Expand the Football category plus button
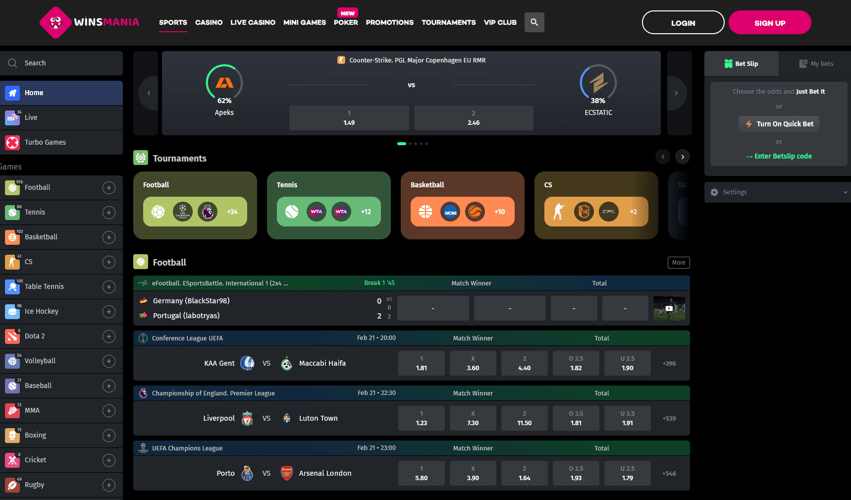The image size is (851, 500). click(109, 188)
